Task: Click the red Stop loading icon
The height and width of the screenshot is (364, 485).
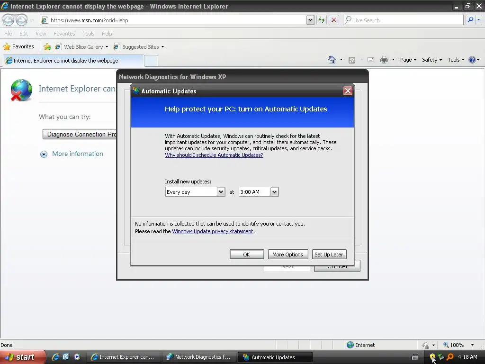Action: coord(334,20)
